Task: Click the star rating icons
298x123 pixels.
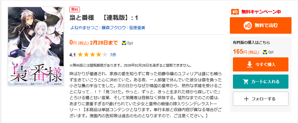Action: (x=92, y=55)
